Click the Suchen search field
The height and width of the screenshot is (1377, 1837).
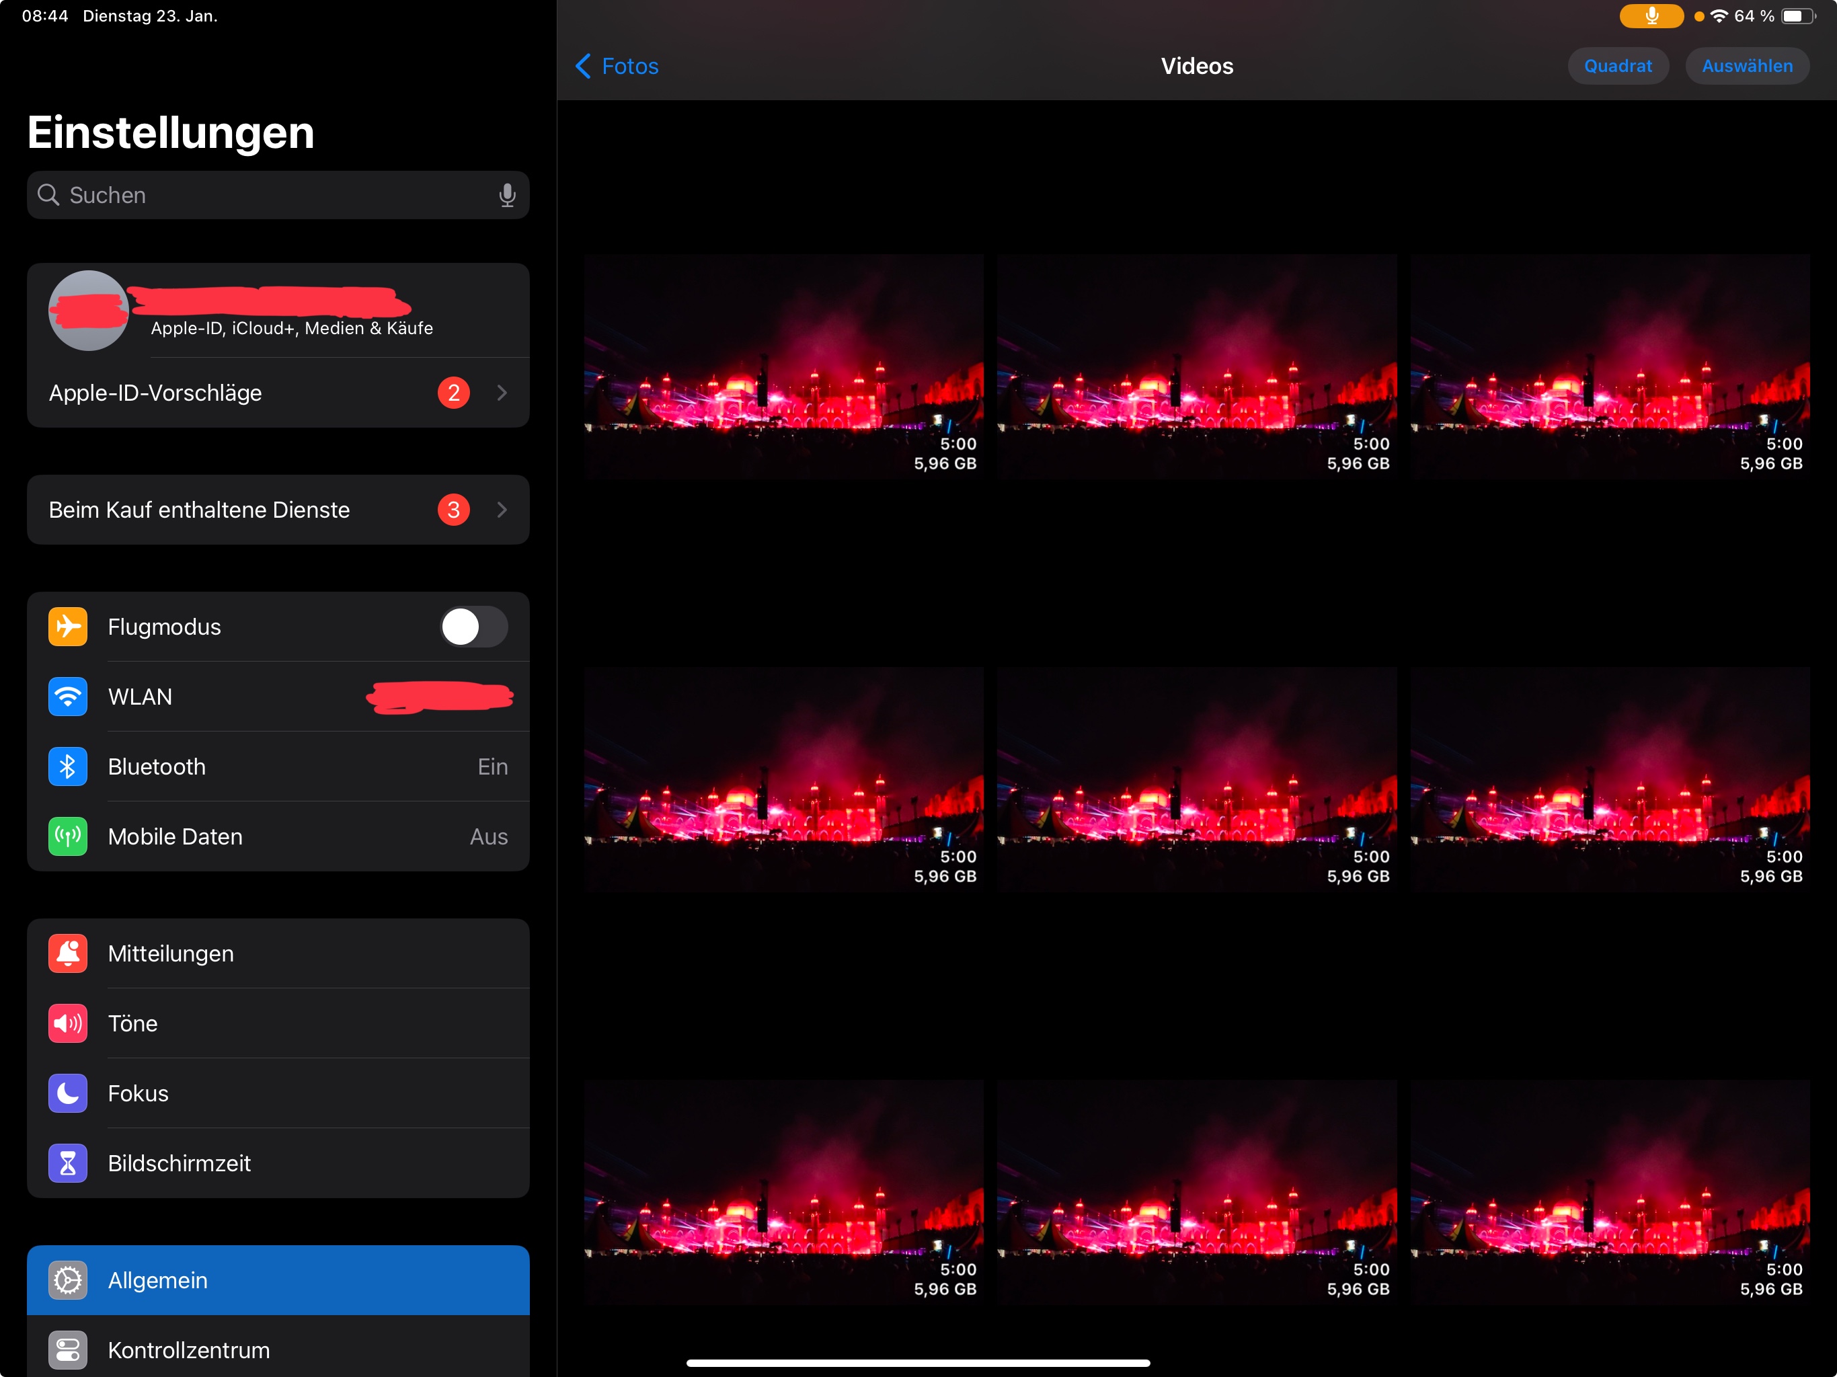click(266, 195)
